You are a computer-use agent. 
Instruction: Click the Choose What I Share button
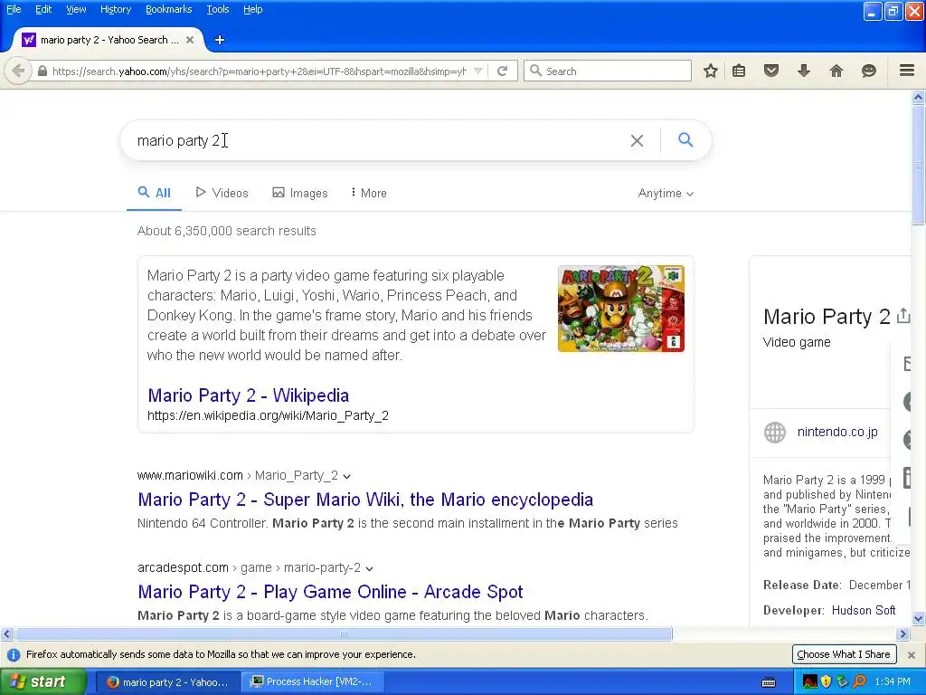pos(844,654)
